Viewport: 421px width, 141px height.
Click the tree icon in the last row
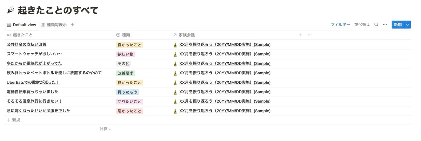tap(175, 111)
